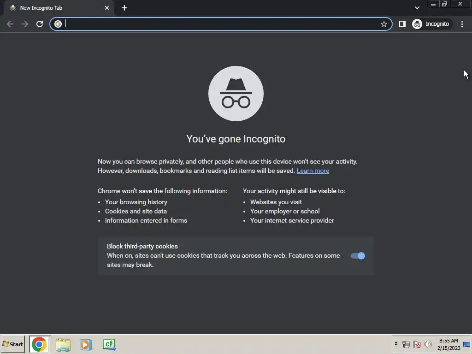Click 'Websites you visit' bullet
The height and width of the screenshot is (354, 472).
pos(276,202)
